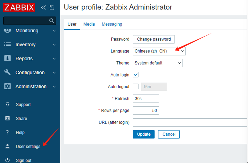The height and width of the screenshot is (163, 248).
Task: Open the Theme dropdown
Action: (x=158, y=63)
